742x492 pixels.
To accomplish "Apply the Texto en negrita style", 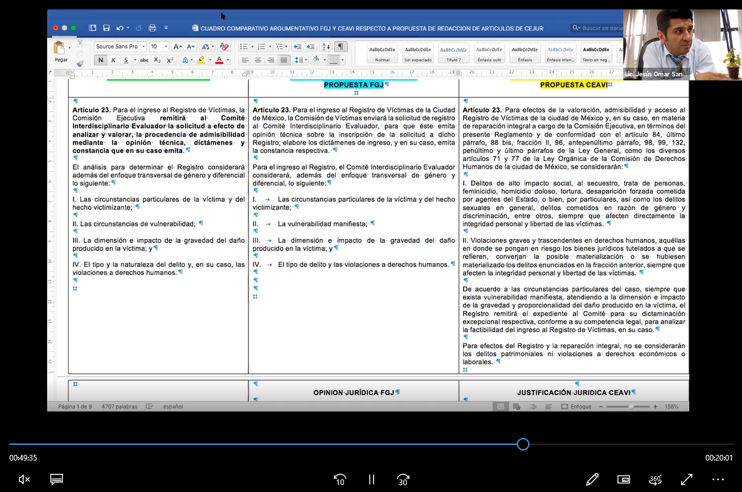I will (x=596, y=53).
